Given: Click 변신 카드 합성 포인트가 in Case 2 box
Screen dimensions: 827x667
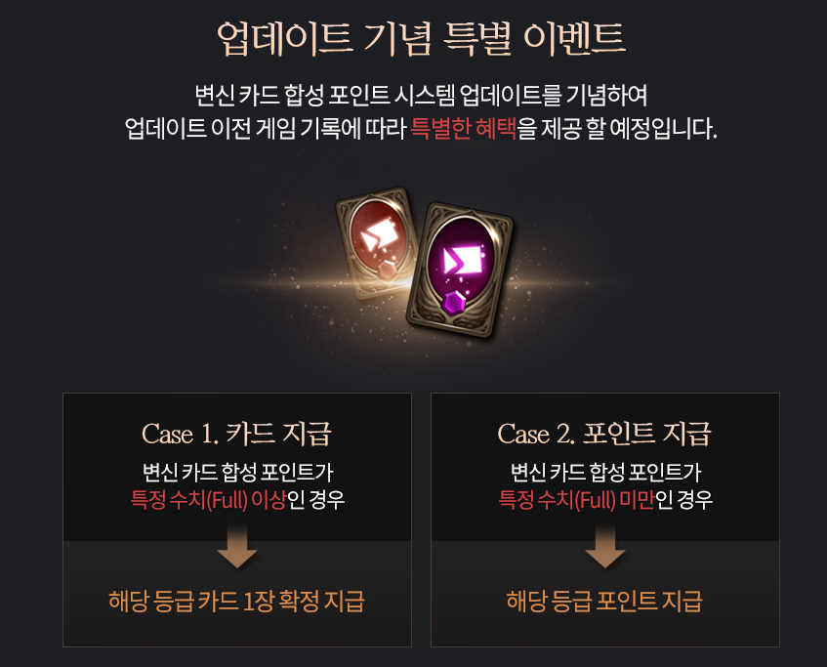Looking at the screenshot, I should [605, 472].
